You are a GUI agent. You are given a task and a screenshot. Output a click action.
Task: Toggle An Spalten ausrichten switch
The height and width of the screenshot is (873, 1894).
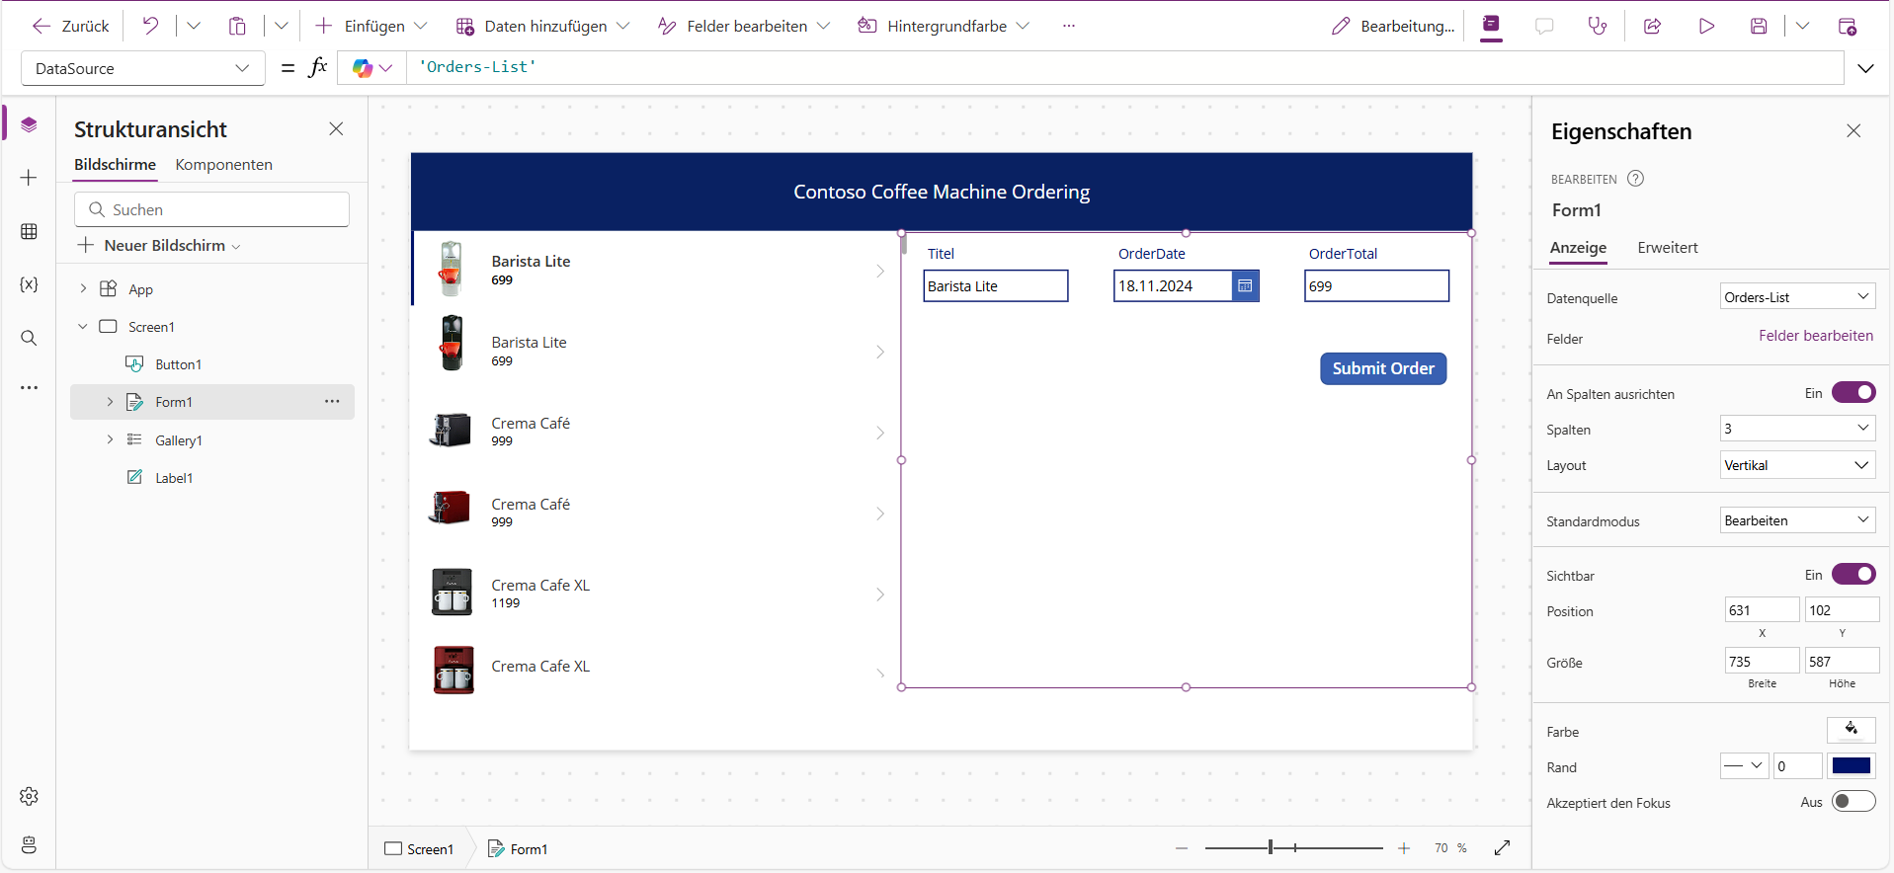[x=1853, y=392]
